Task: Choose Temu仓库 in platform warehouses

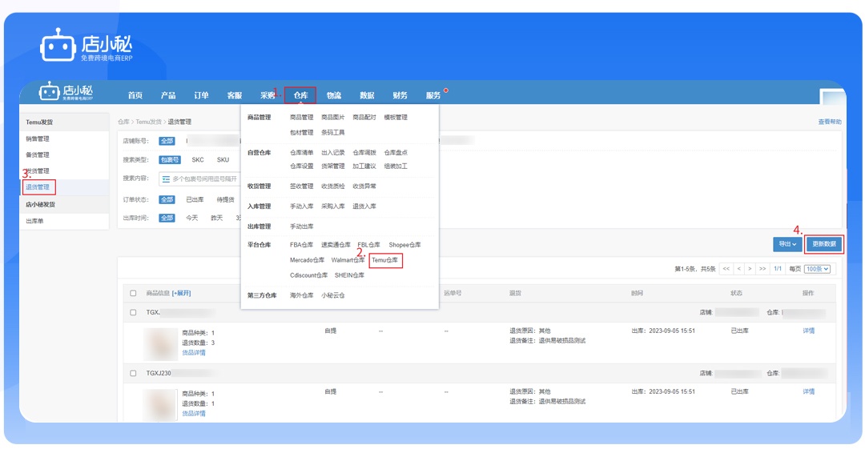Action: (384, 260)
